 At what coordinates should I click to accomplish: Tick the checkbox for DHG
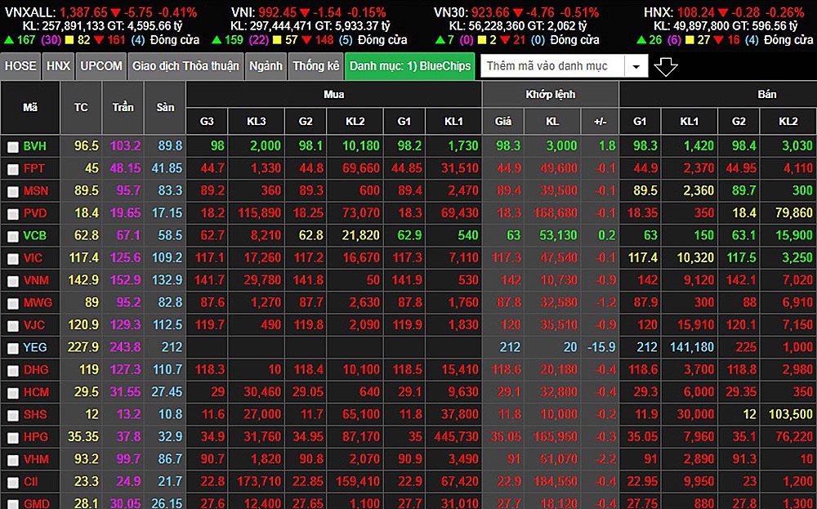pyautogui.click(x=13, y=372)
